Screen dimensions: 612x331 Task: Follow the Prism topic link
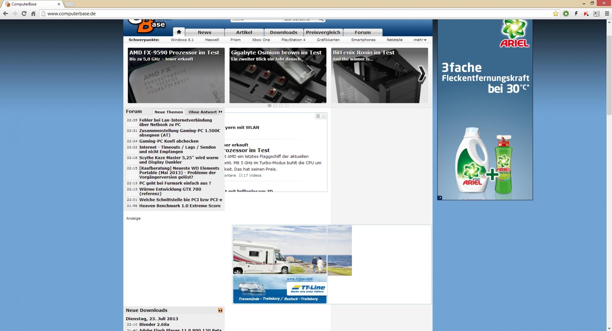coord(235,40)
